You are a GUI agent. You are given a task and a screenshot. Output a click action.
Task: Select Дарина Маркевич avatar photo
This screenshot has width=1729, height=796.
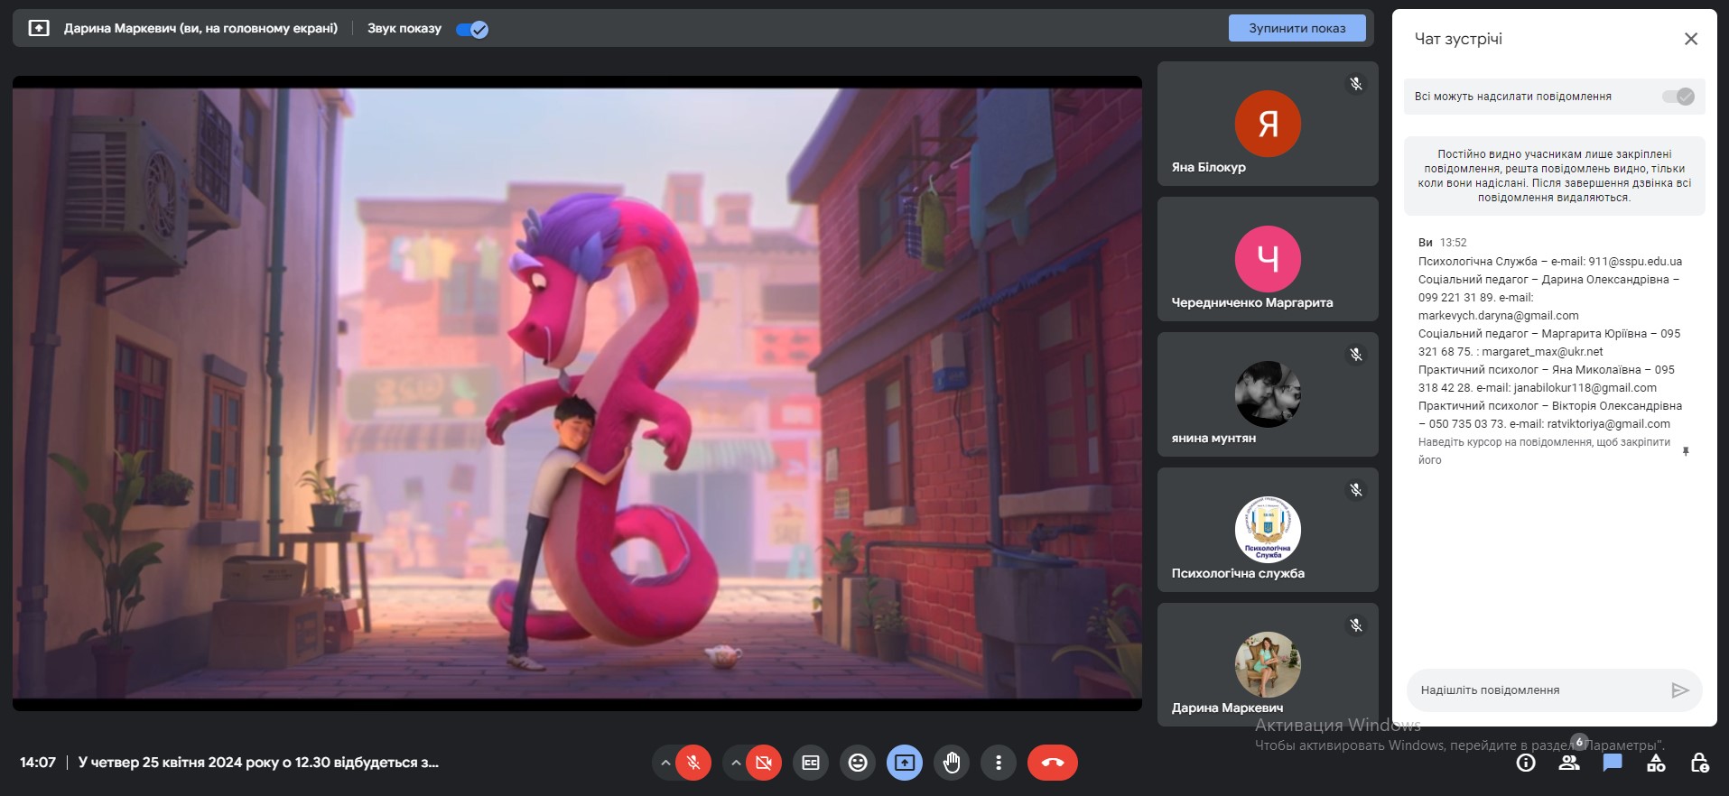1268,665
